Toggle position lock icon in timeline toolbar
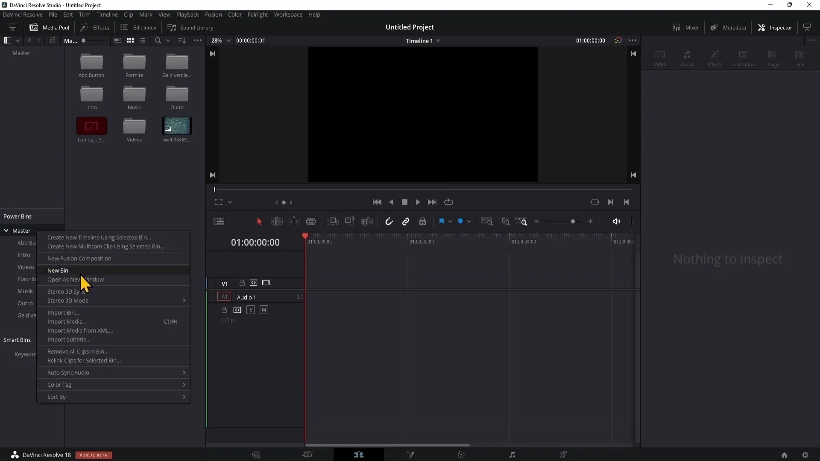The image size is (820, 461). [422, 222]
